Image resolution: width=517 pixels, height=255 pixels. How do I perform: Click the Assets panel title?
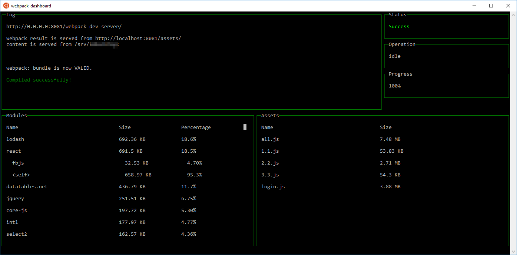(x=270, y=116)
